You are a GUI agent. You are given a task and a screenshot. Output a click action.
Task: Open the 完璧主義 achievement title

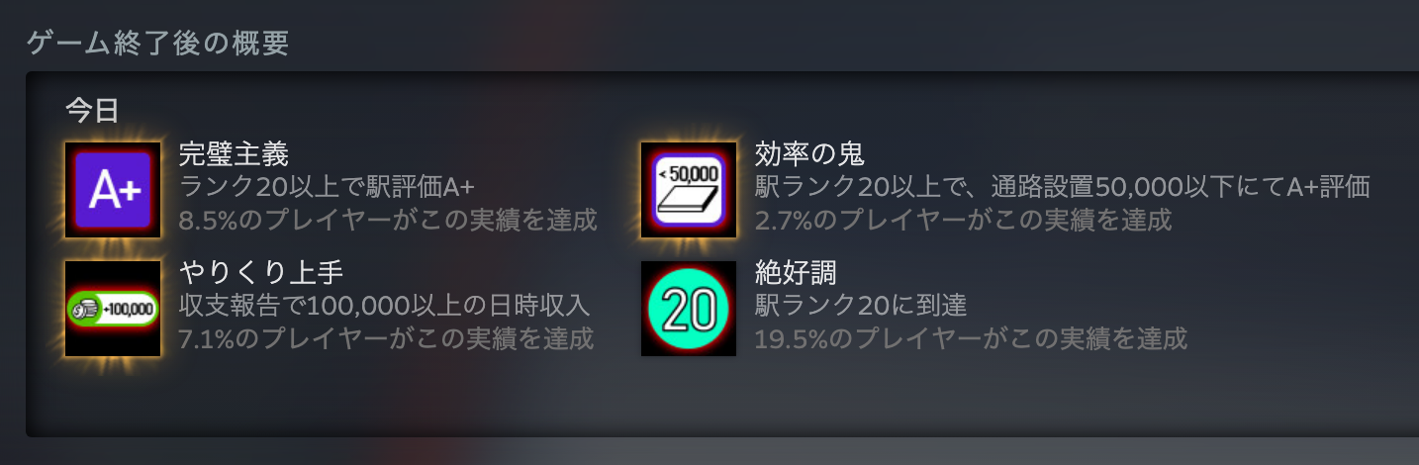tap(234, 154)
